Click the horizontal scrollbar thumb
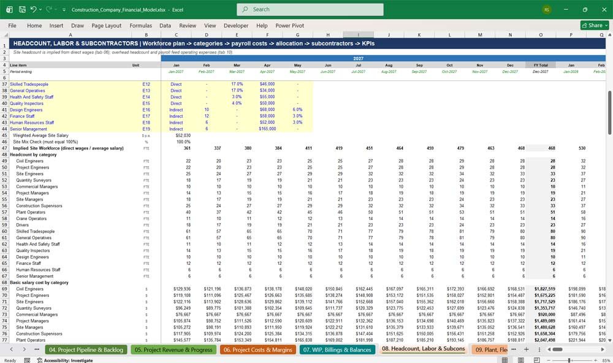Viewport: 613px width, 363px height. (x=557, y=350)
